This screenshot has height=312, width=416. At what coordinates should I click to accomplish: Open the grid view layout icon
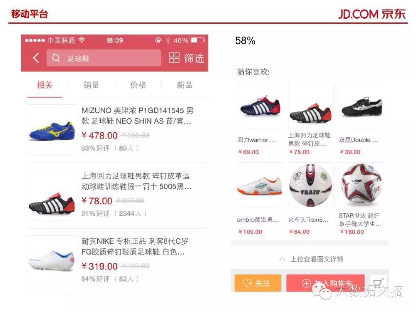coord(174,57)
